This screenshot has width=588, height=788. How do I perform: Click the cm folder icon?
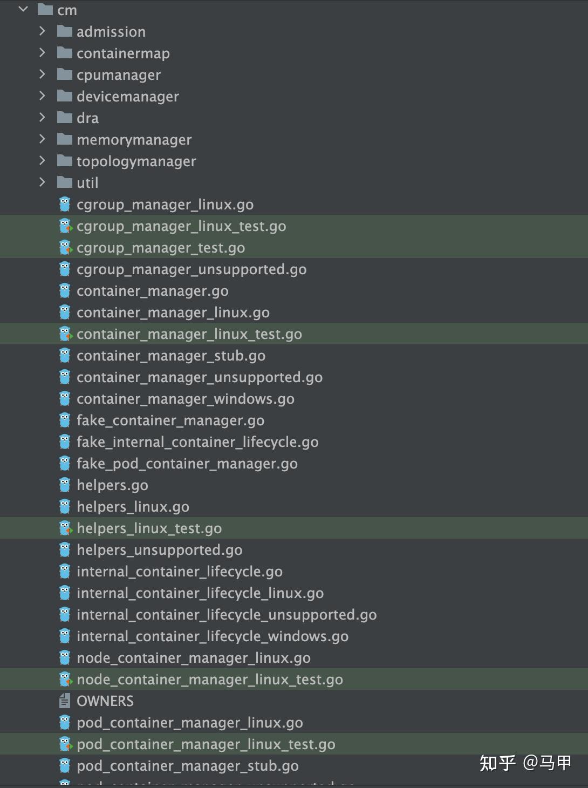tap(45, 10)
